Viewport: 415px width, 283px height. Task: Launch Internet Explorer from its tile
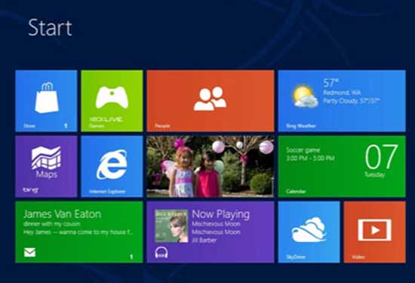tap(112, 167)
